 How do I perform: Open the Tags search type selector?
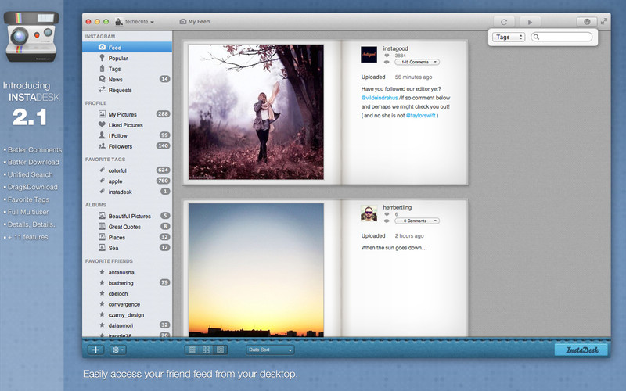[509, 37]
